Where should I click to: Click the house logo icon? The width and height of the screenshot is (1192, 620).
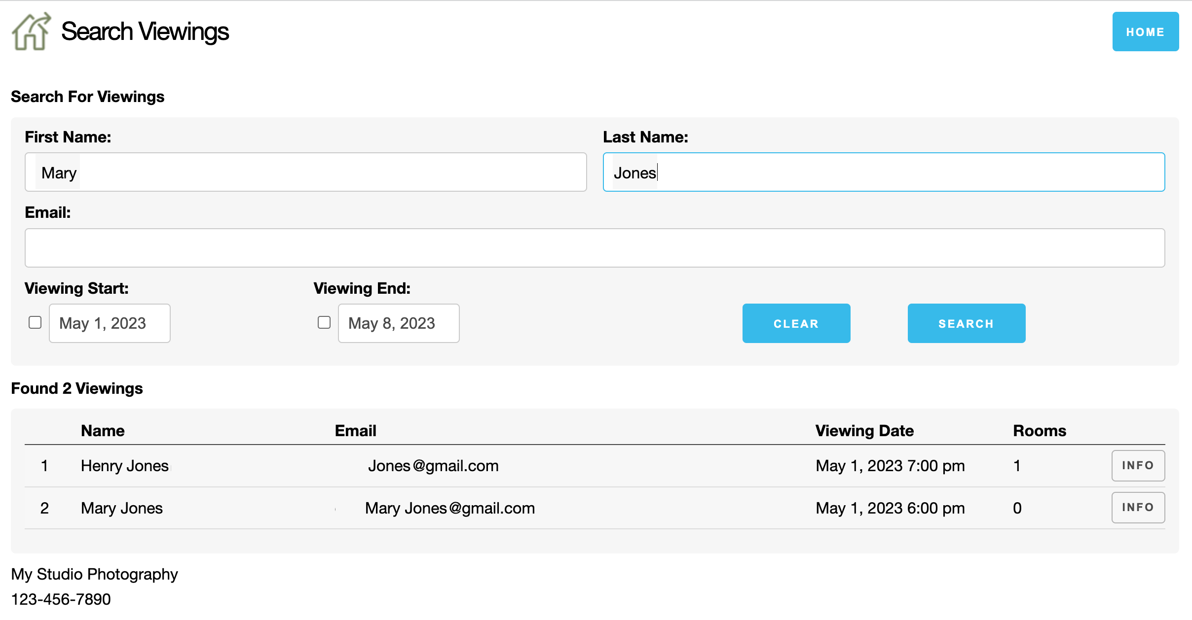[31, 32]
